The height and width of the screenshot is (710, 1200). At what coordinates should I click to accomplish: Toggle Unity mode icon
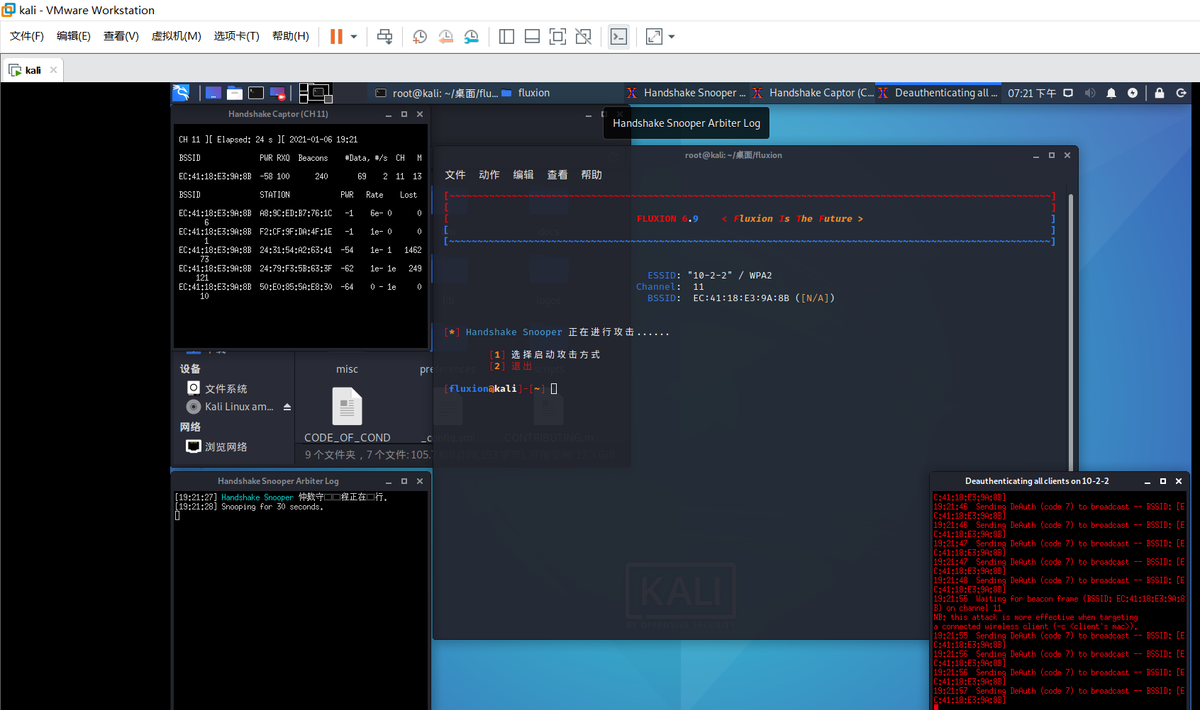coord(583,36)
